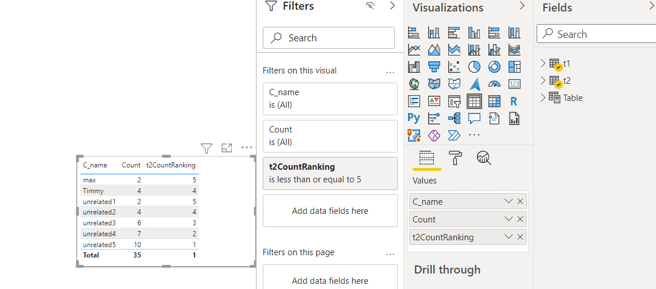Select the Decomposition tree visual
This screenshot has height=289, width=656.
point(454,118)
